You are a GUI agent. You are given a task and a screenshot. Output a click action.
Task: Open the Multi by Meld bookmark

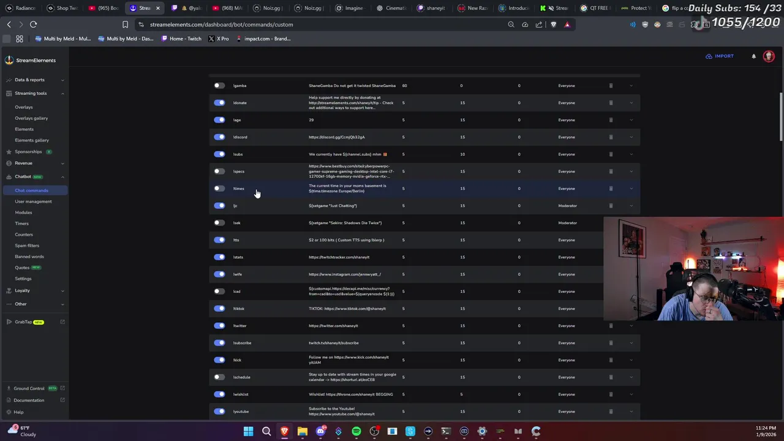(x=63, y=39)
